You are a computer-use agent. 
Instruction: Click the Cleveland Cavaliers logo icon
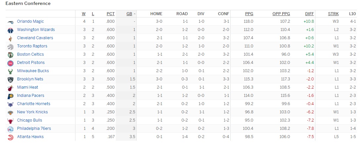point(11,39)
